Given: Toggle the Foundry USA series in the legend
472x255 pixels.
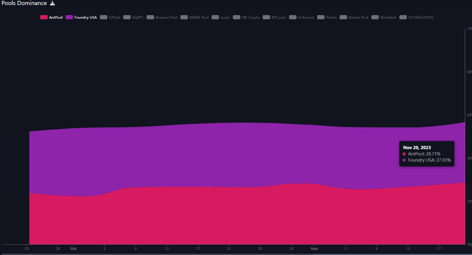Looking at the screenshot, I should point(81,17).
